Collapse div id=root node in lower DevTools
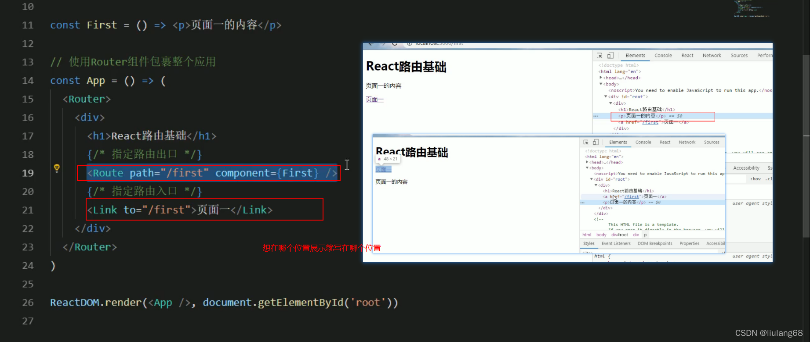Image resolution: width=810 pixels, height=342 pixels. pyautogui.click(x=592, y=179)
